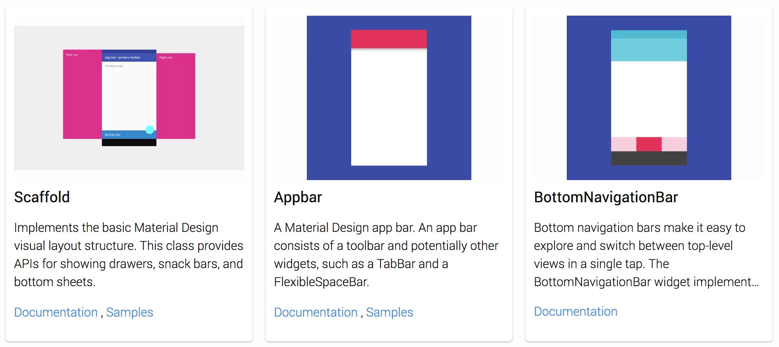Select the BottomNavigationBar card title

coord(606,197)
